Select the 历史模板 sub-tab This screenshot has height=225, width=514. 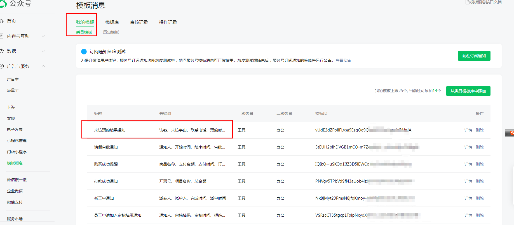point(111,32)
